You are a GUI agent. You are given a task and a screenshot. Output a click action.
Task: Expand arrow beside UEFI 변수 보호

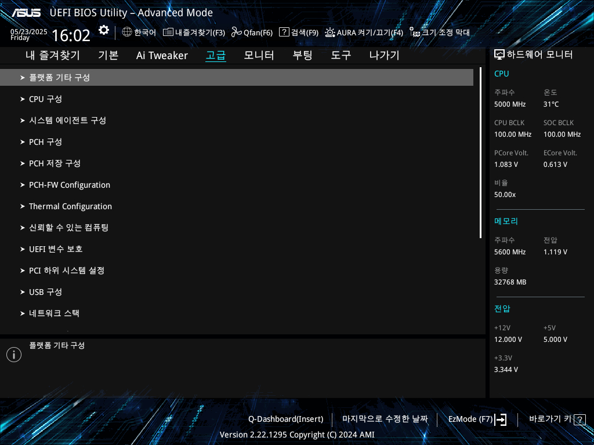(x=23, y=249)
